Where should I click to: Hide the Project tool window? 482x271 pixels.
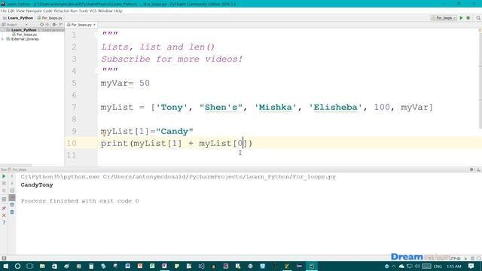tap(61, 25)
